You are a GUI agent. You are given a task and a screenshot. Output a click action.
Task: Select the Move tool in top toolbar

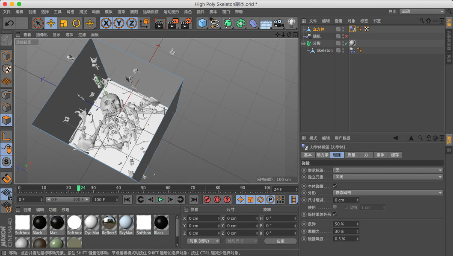click(51, 23)
